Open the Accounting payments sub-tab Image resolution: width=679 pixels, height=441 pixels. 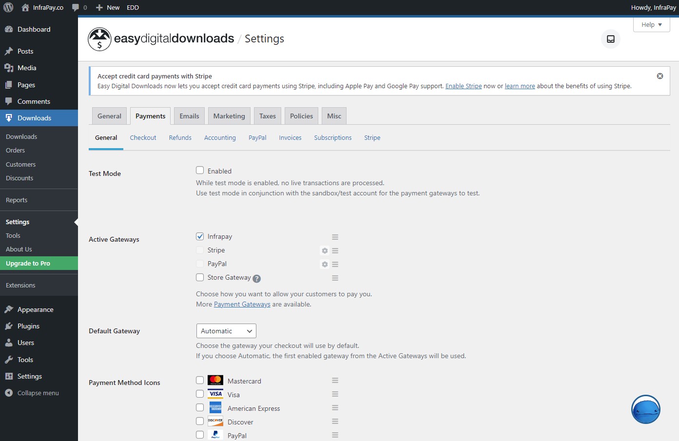coord(220,138)
